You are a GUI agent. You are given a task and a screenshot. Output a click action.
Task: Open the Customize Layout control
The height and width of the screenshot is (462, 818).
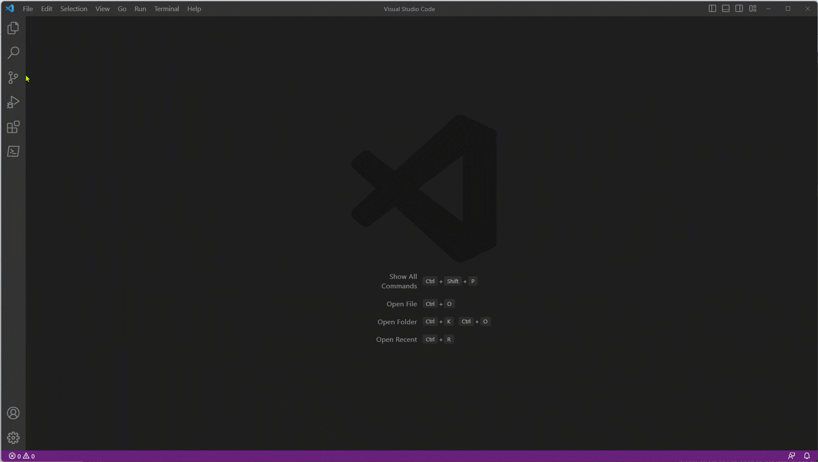click(753, 8)
